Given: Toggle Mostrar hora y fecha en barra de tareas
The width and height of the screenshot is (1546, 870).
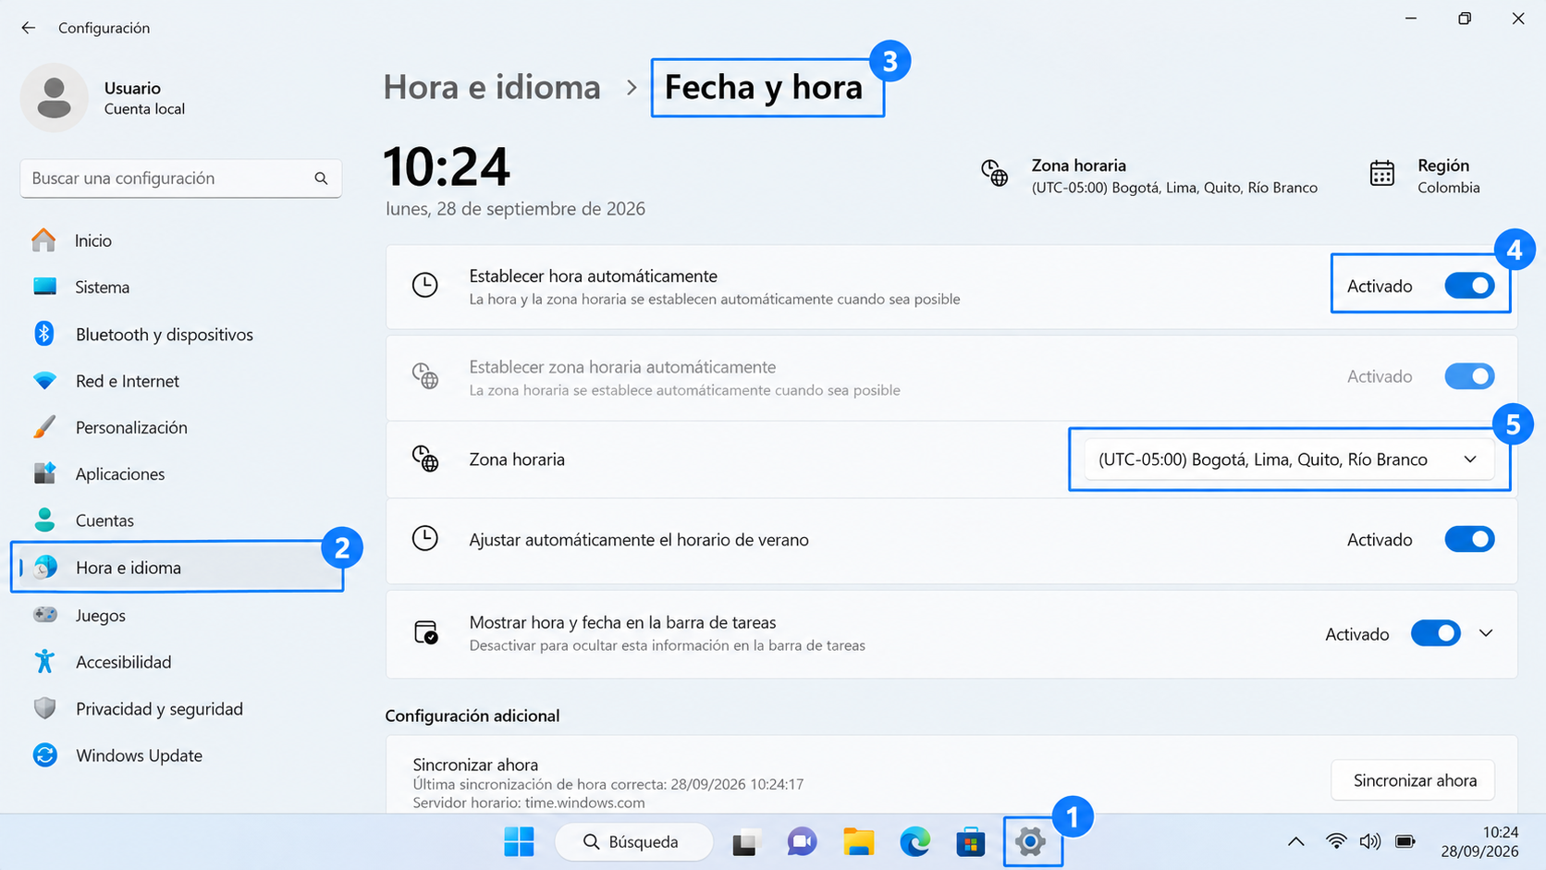Looking at the screenshot, I should coord(1436,633).
